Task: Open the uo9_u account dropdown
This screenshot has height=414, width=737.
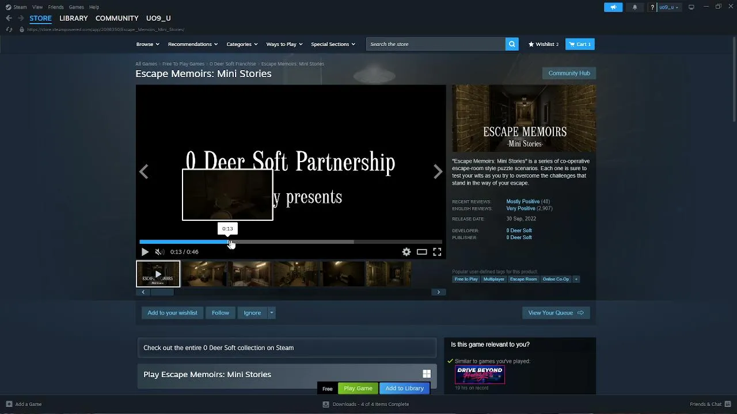Action: pos(668,7)
